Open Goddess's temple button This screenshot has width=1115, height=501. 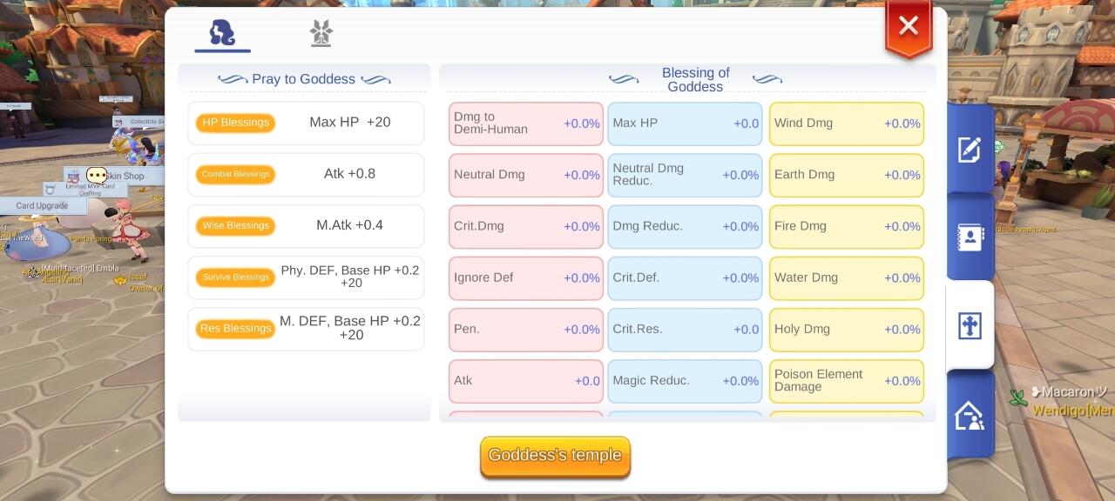click(x=555, y=456)
